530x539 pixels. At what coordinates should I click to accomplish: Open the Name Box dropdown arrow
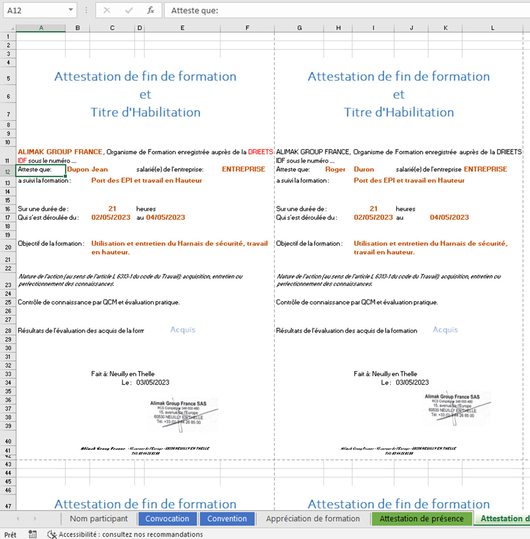[x=71, y=10]
